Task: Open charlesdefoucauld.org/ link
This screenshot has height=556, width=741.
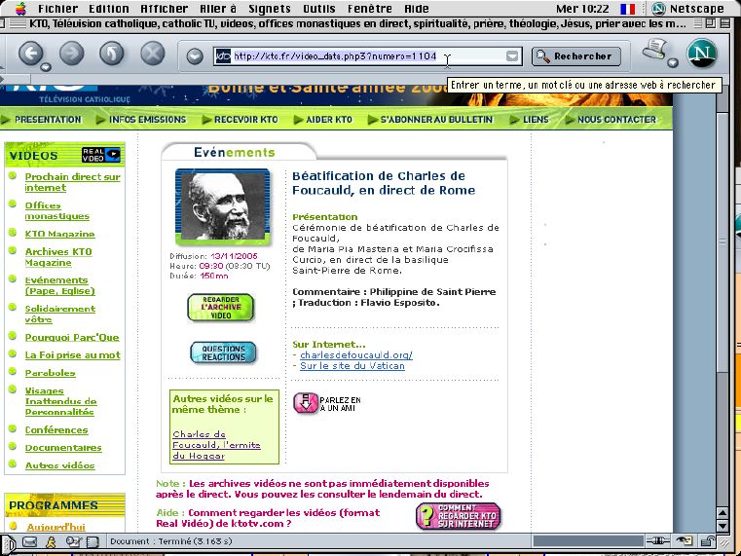Action: [x=356, y=354]
